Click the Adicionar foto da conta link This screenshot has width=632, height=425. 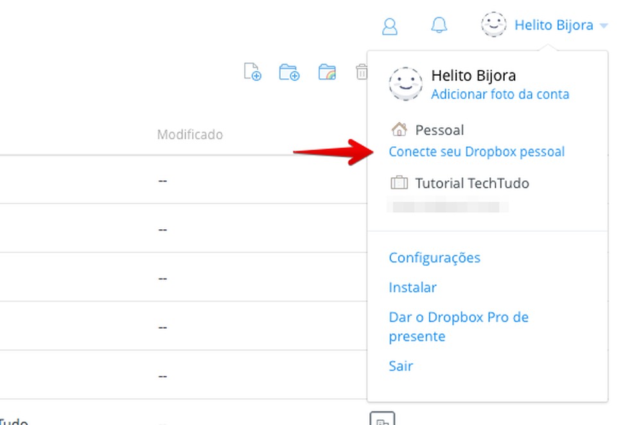click(x=500, y=94)
